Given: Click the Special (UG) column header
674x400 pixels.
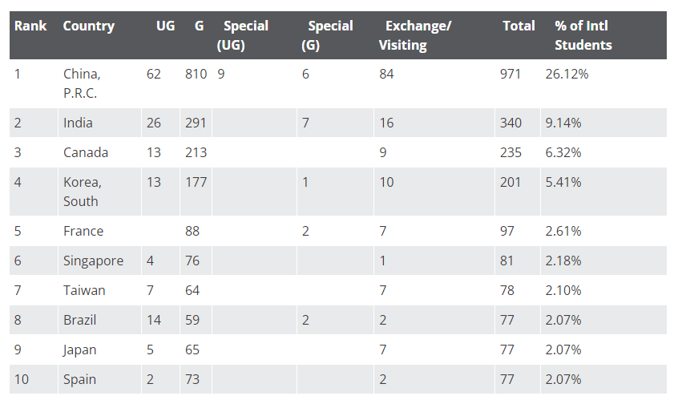Looking at the screenshot, I should (x=243, y=35).
